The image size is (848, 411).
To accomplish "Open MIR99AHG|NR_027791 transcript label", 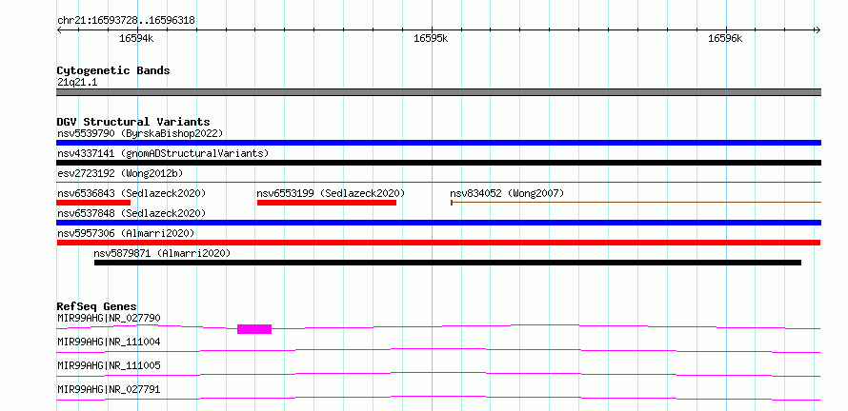I will pyautogui.click(x=109, y=389).
